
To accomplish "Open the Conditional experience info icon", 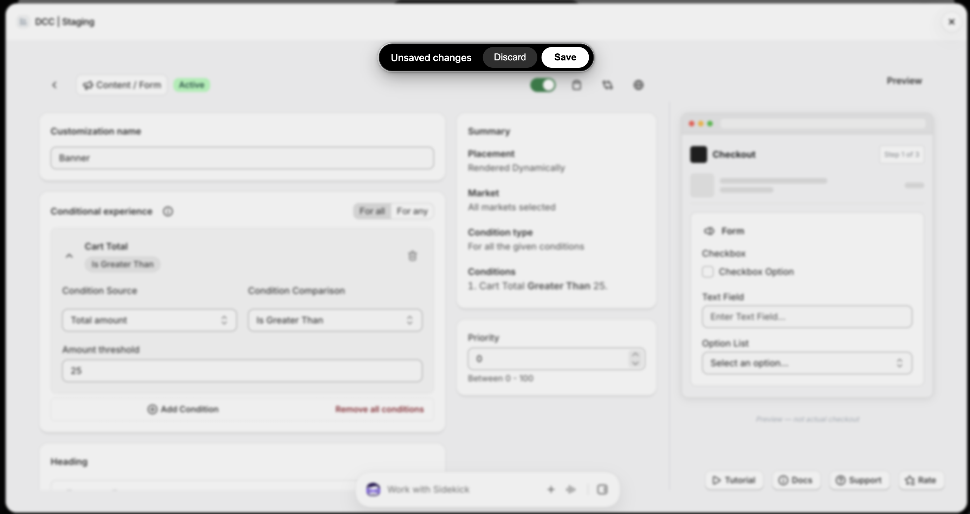I will (168, 211).
